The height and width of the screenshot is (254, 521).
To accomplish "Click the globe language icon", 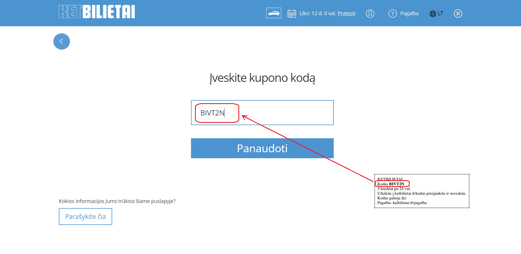I will pyautogui.click(x=433, y=14).
